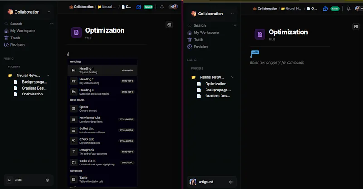Toggle side panel icon in right window

(x=356, y=27)
